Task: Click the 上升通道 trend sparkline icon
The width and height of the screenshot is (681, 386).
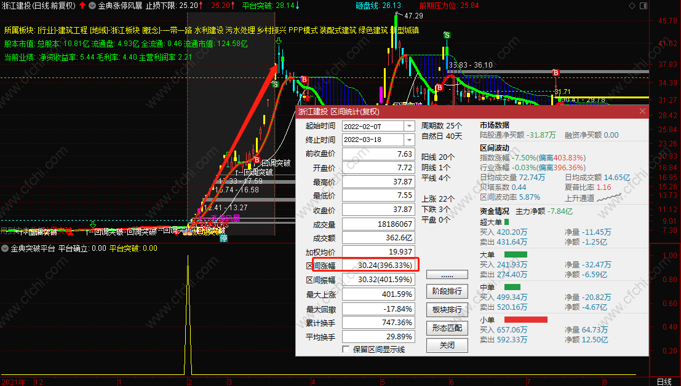Action: click(610, 198)
